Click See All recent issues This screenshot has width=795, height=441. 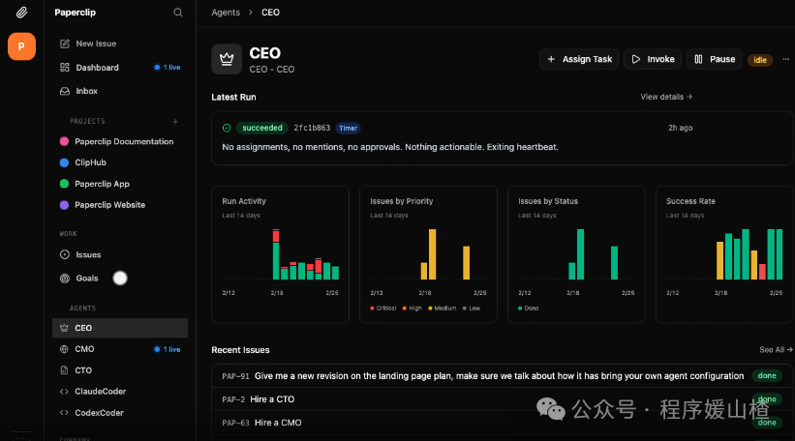(776, 350)
